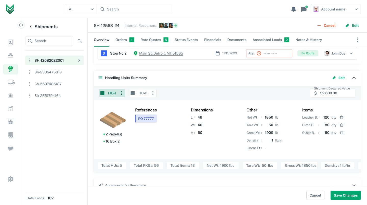Delete the Leather B. item with trash icon
This screenshot has width=367, height=205.
pyautogui.click(x=342, y=117)
